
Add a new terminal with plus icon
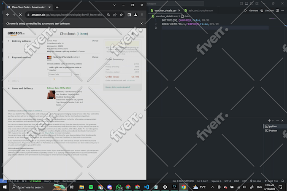click(269, 121)
